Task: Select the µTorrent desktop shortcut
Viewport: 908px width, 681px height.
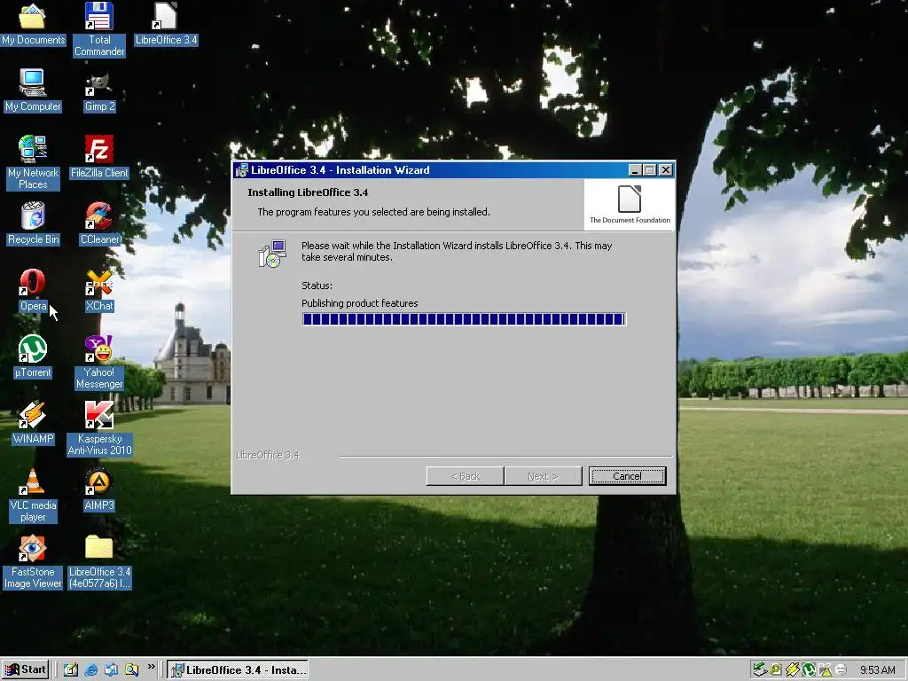Action: coord(33,357)
